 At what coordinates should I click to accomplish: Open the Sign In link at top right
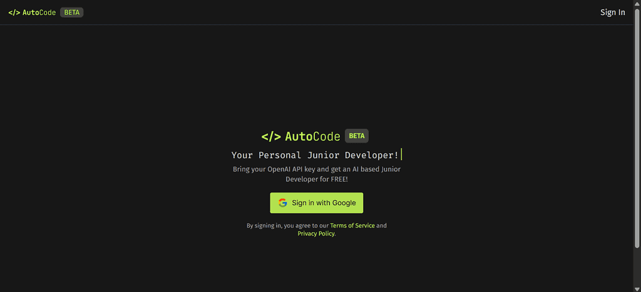click(x=612, y=13)
